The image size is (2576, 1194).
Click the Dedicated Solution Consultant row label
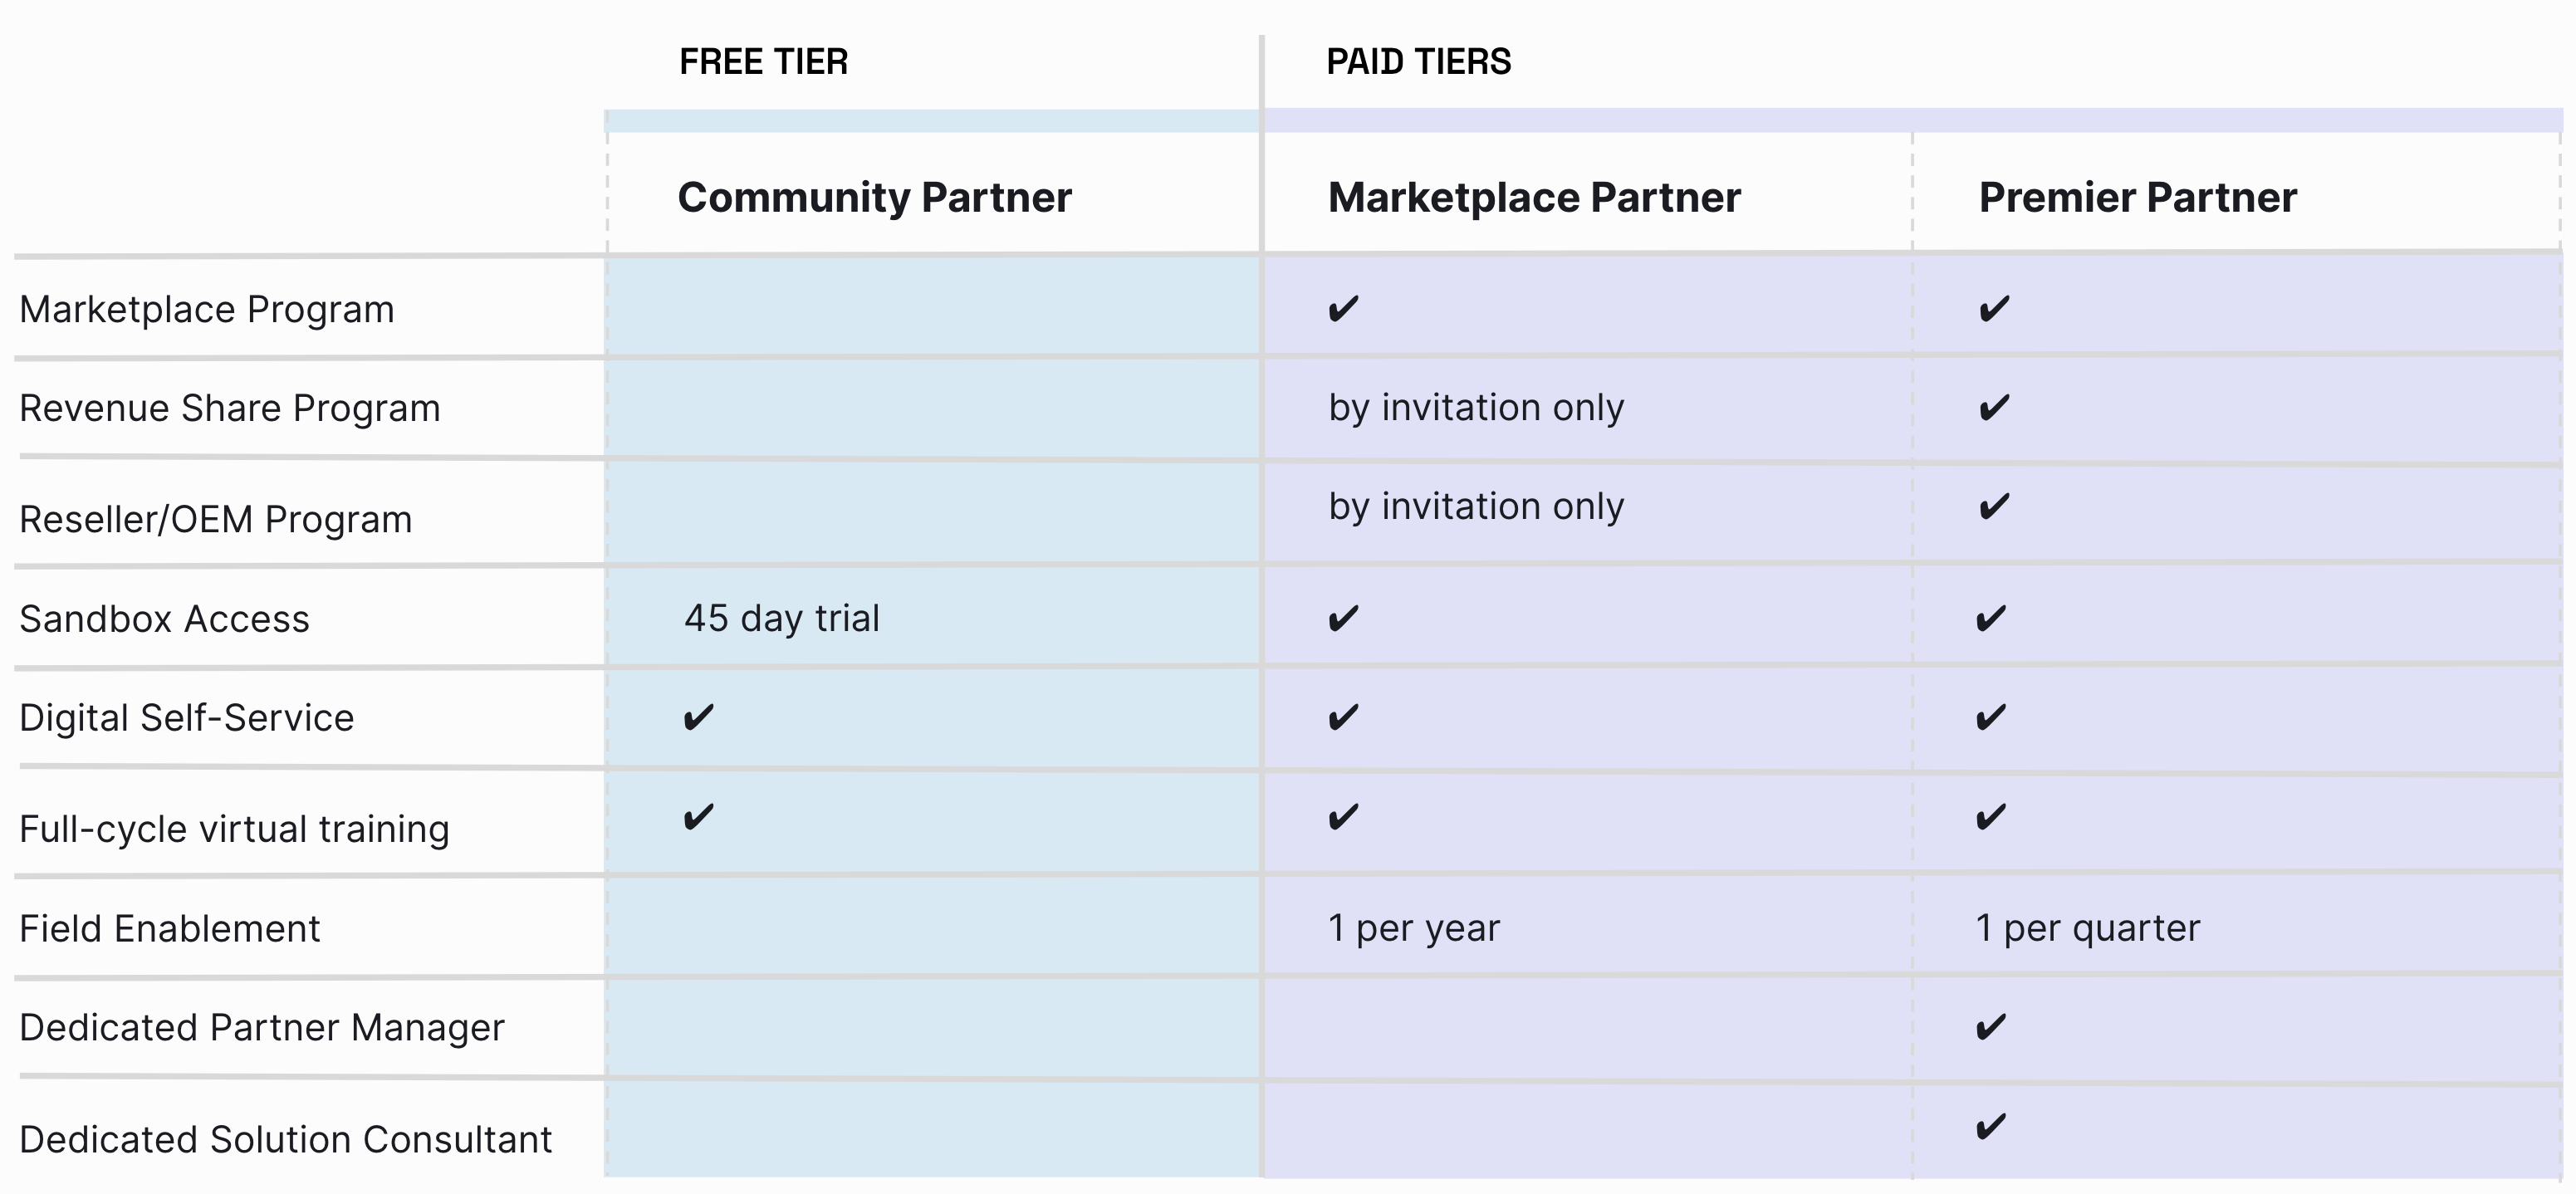coord(286,1140)
